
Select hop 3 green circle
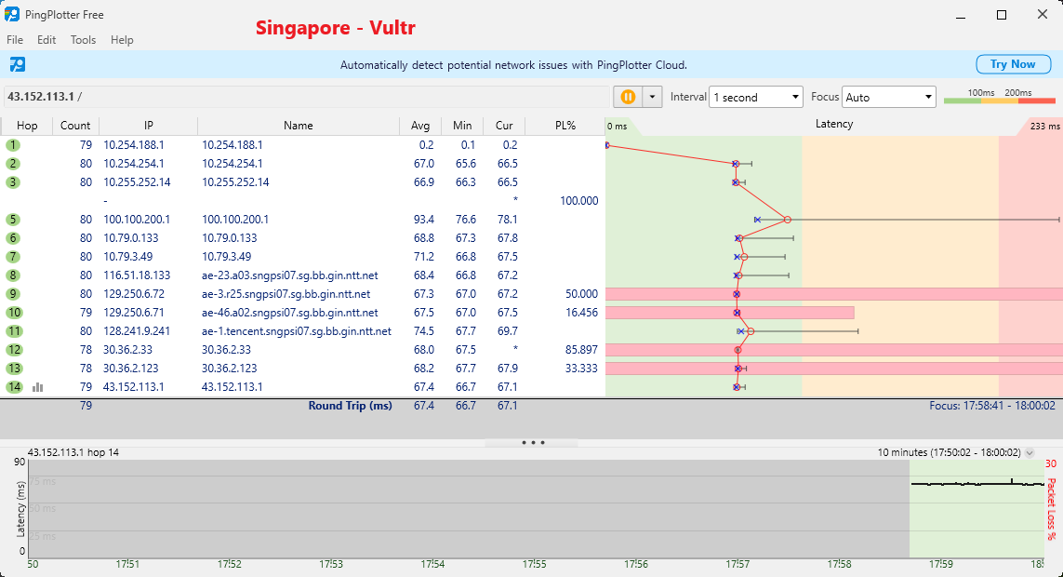point(13,182)
